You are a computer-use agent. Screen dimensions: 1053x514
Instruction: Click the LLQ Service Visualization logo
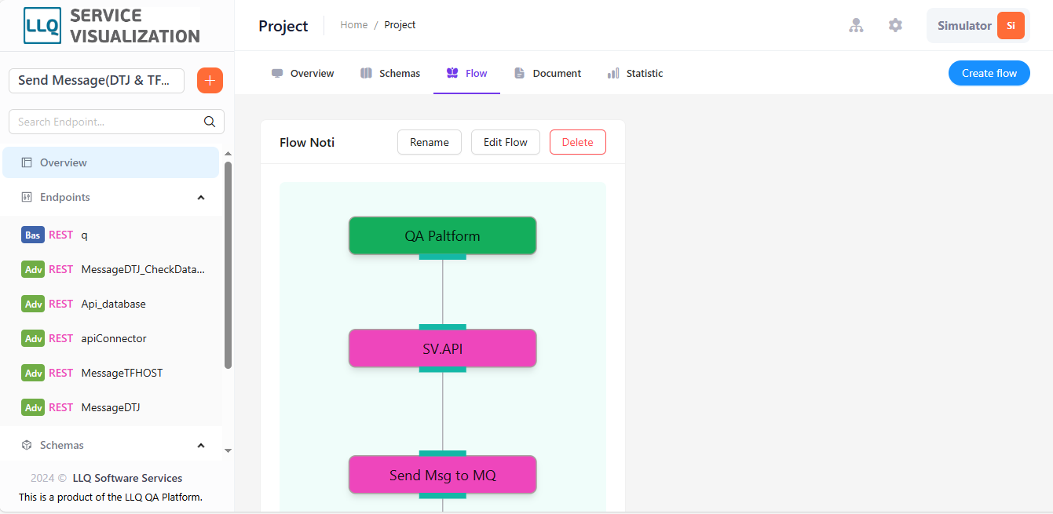click(x=112, y=26)
